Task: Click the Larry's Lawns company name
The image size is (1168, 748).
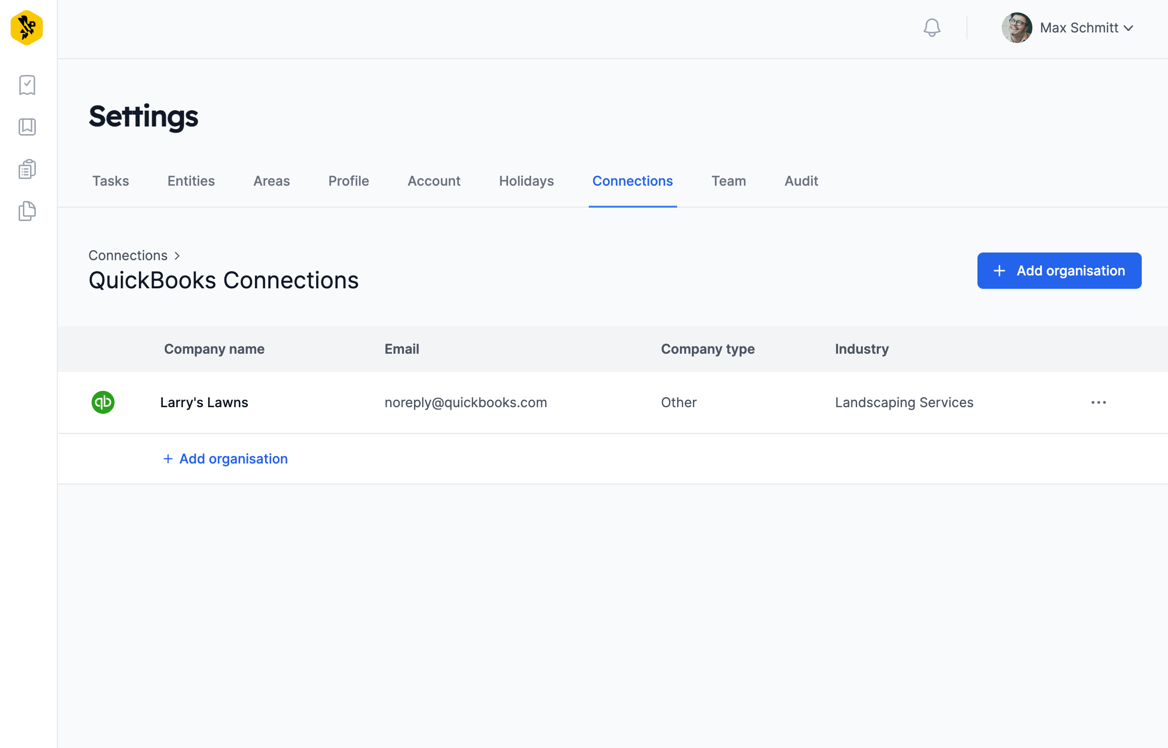Action: tap(204, 402)
